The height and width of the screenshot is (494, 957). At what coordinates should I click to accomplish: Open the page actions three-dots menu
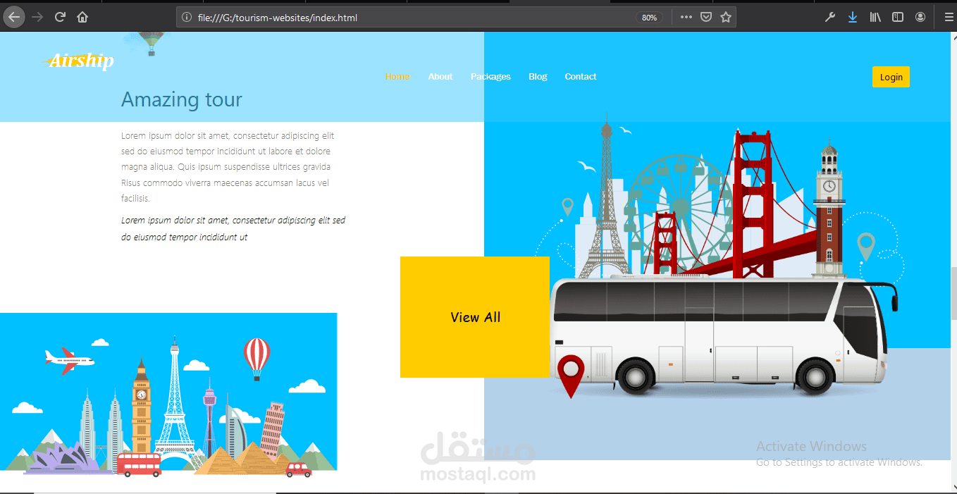tap(686, 17)
